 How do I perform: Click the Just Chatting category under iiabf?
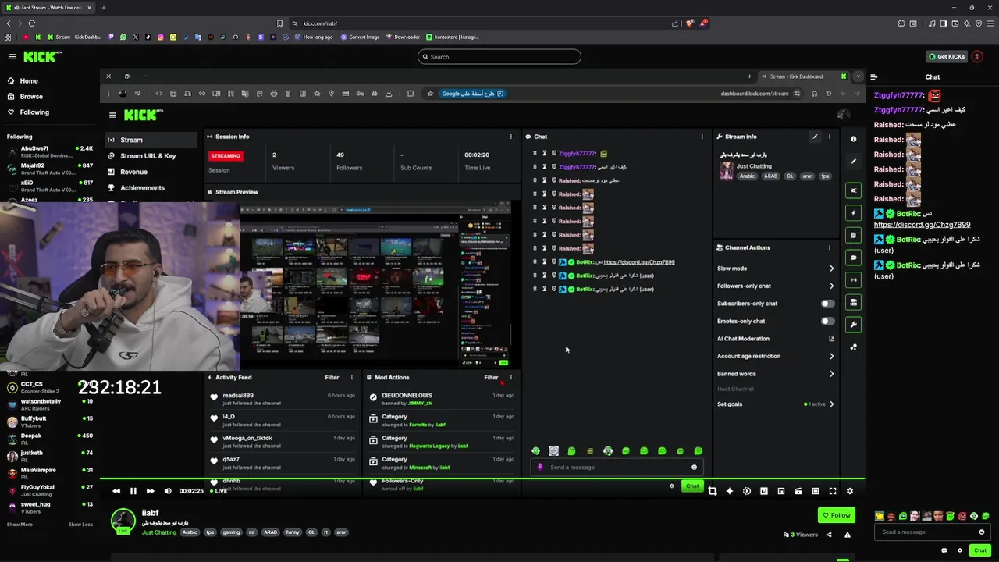[x=158, y=532]
